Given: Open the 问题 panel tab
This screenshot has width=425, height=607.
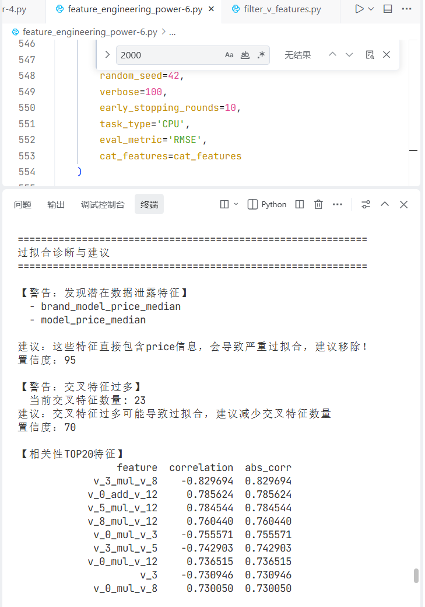Looking at the screenshot, I should point(22,204).
